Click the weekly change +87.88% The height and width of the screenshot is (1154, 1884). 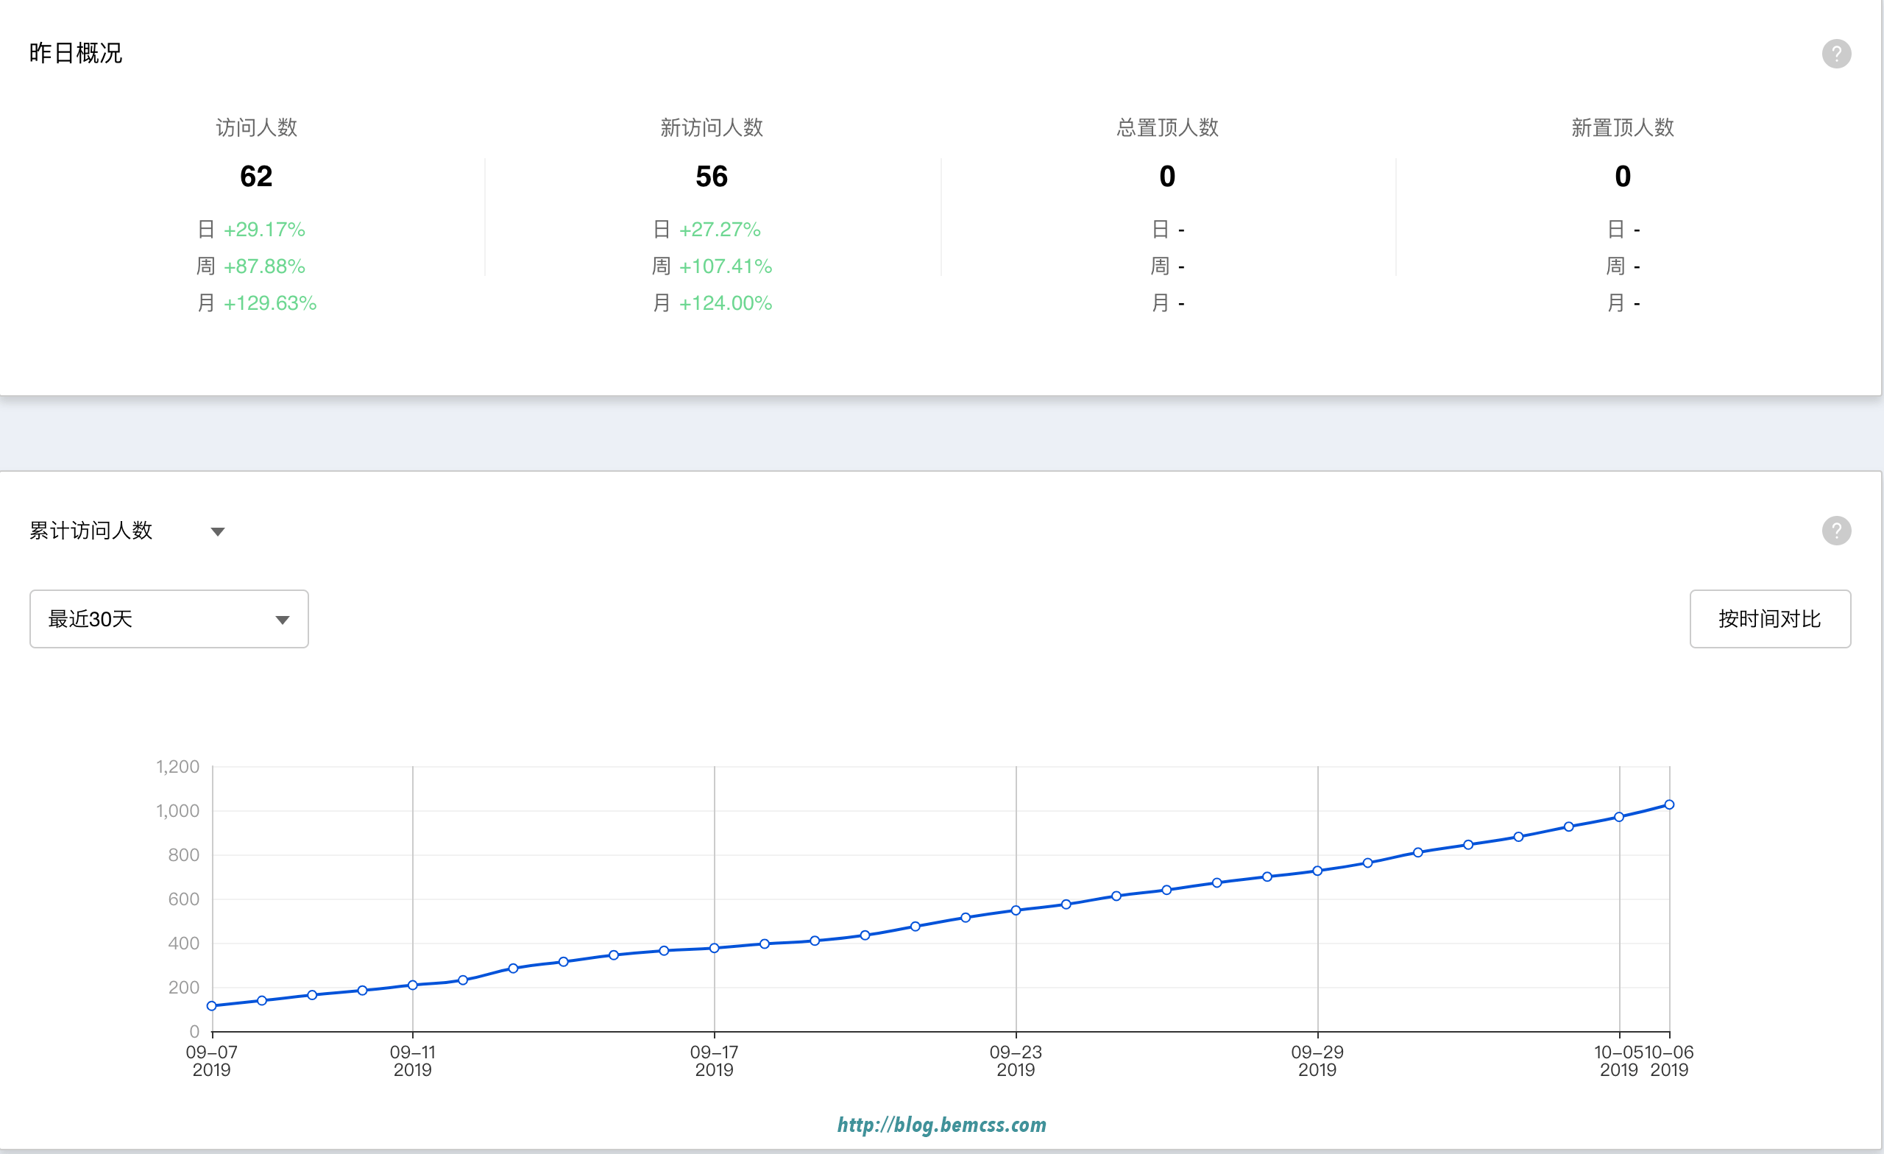coord(264,266)
